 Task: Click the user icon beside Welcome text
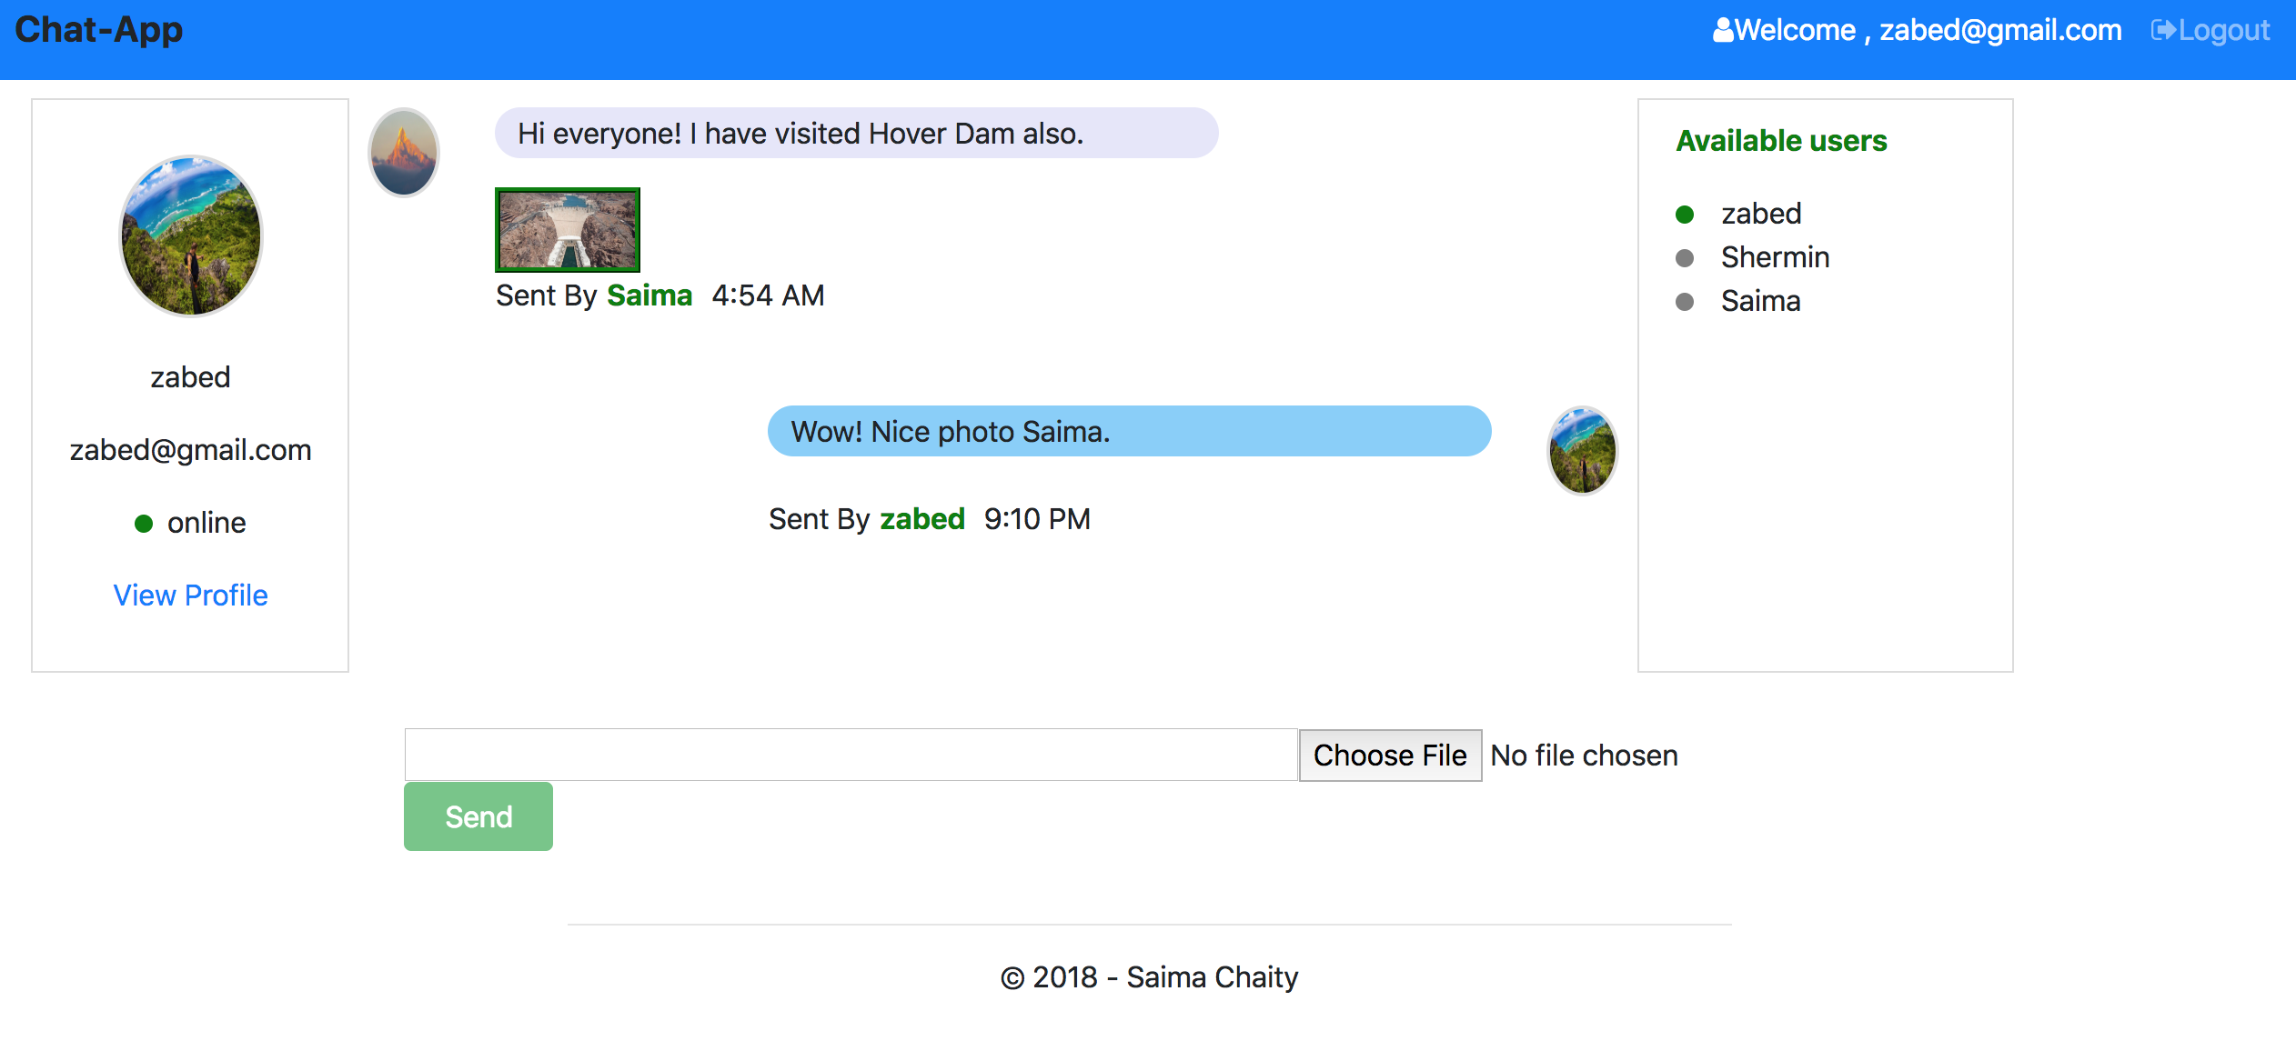tap(1724, 29)
